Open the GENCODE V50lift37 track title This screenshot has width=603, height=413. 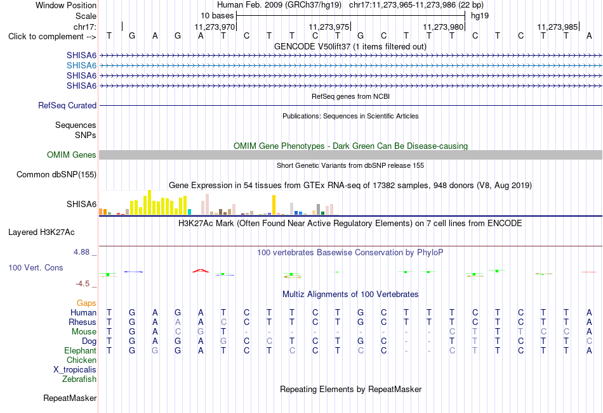pos(350,46)
